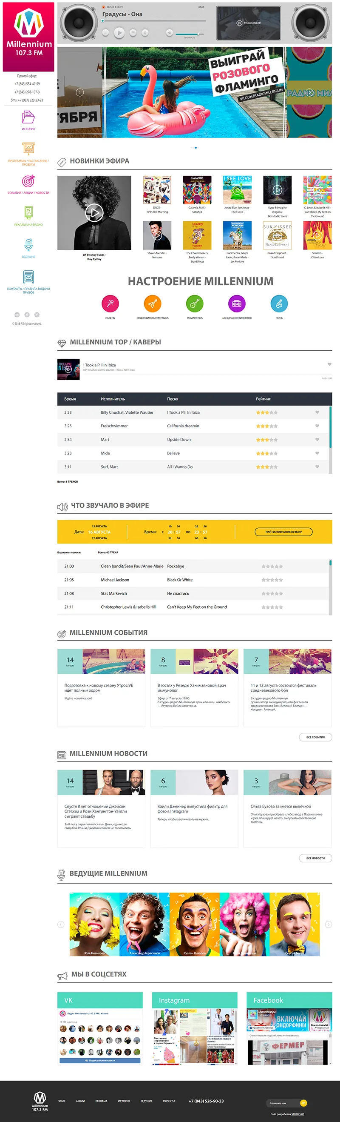Select the Музыка континентов mood icon
Screen dimensions: 340x1122
click(x=237, y=303)
